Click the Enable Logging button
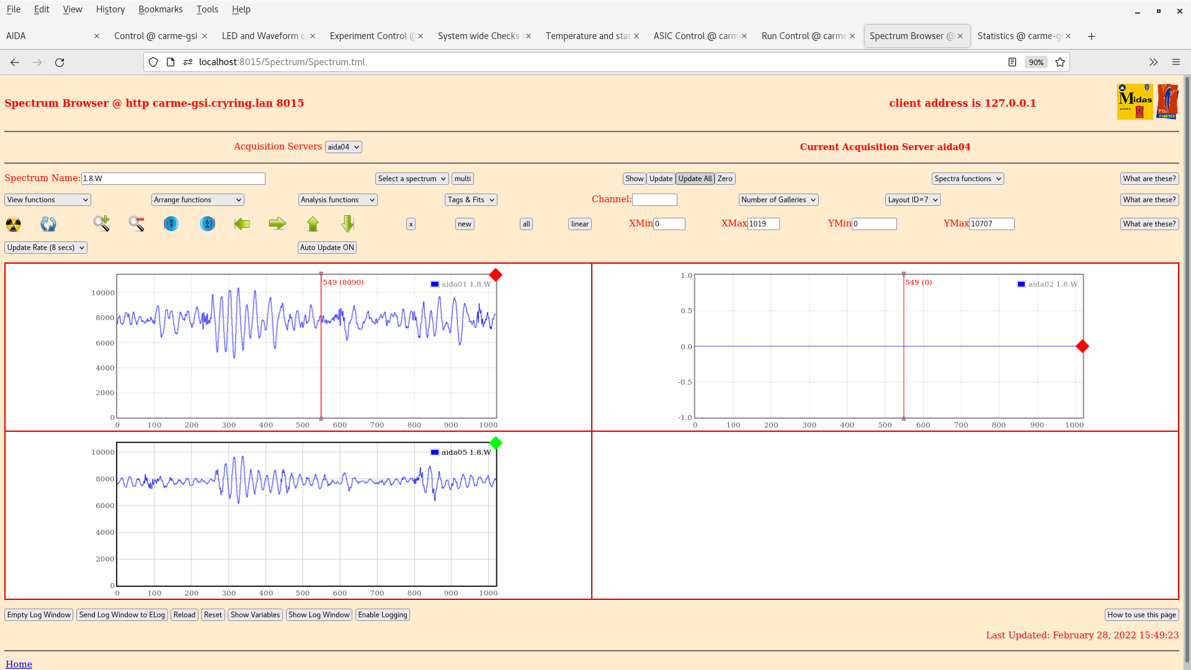Viewport: 1191px width, 670px height. coord(383,615)
